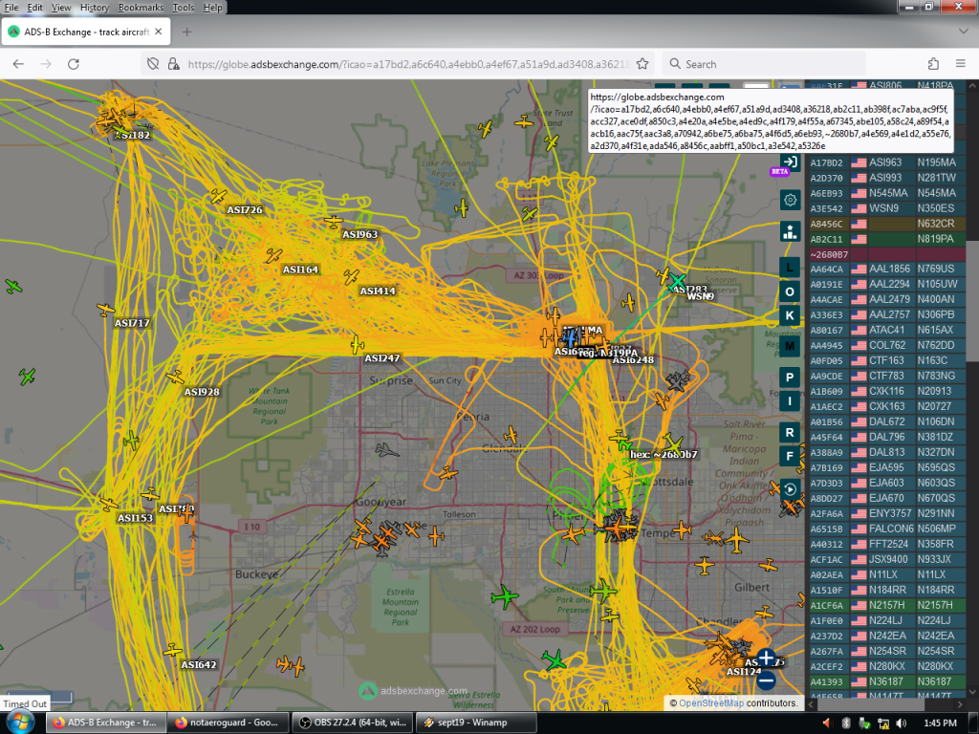Select the aircraft icon above ASI642 label
979x734 pixels.
coord(172,651)
